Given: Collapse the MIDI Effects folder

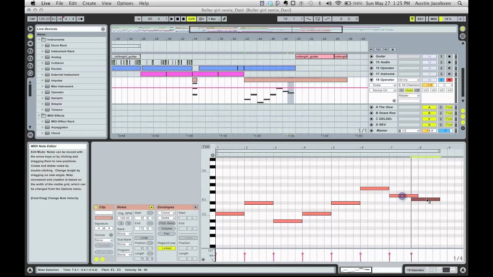Looking at the screenshot, I should point(39,115).
